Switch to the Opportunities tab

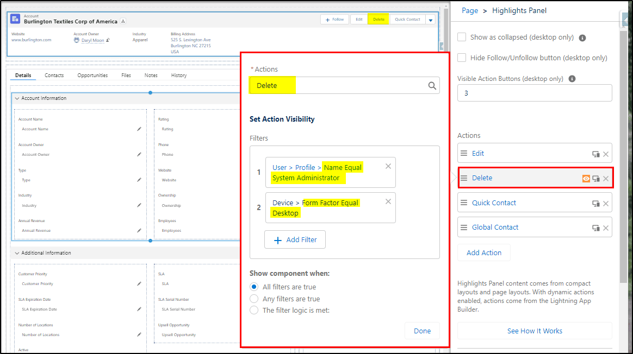click(92, 75)
